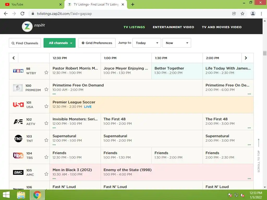Click the zap2it logo icon
Screen dimensions: 267x200
[x=27, y=27]
